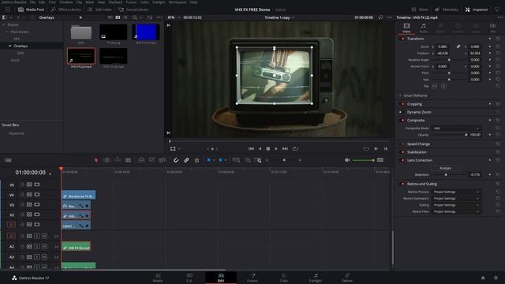Mute audio track A2
Viewport: 505px width, 284px height.
(x=44, y=247)
